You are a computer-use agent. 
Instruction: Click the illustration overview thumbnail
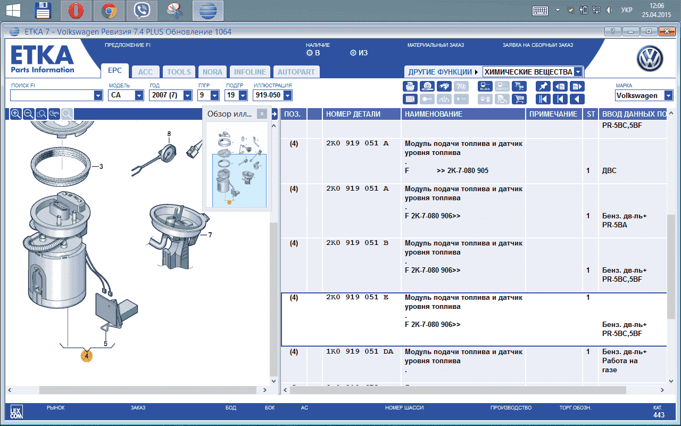pyautogui.click(x=236, y=165)
